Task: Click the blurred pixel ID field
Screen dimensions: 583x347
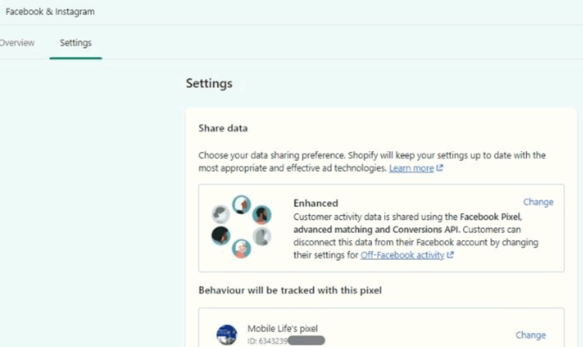Action: (x=305, y=340)
